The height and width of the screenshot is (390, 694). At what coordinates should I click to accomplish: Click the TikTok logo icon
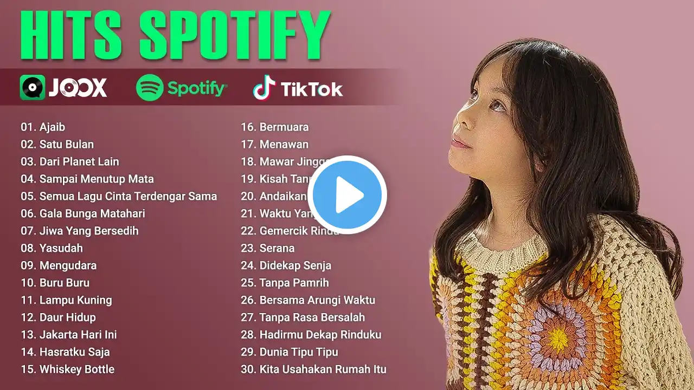[x=264, y=88]
